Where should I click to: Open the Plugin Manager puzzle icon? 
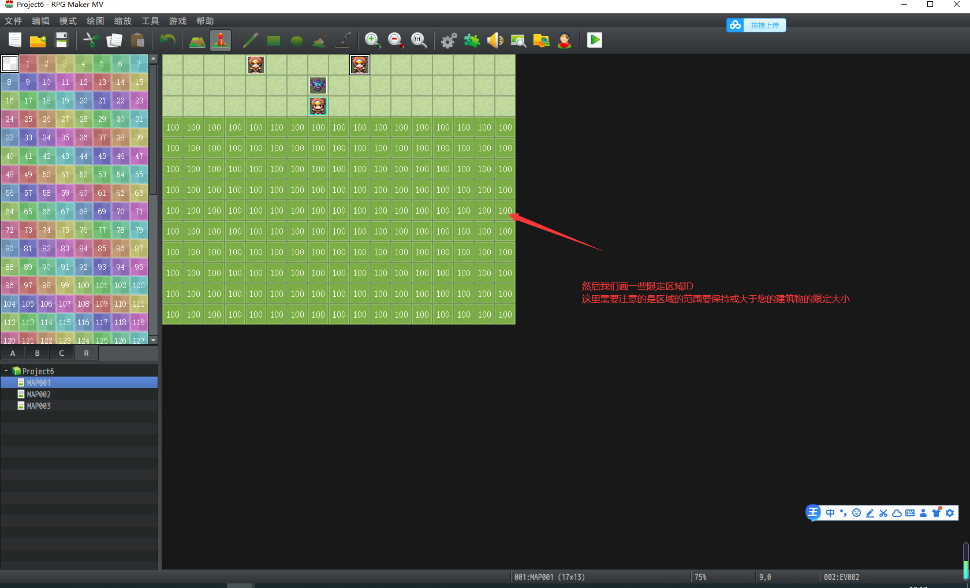(x=472, y=40)
